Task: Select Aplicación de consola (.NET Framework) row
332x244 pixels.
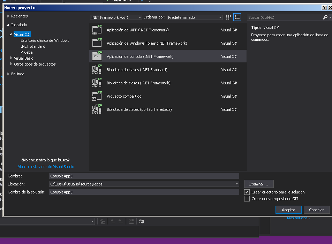Action: 168,56
